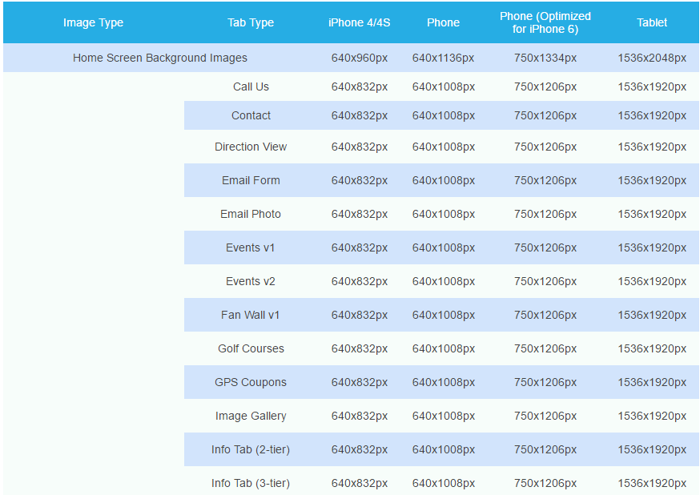Click the Contact tab type cell
Image resolution: width=700 pixels, height=495 pixels.
(251, 115)
